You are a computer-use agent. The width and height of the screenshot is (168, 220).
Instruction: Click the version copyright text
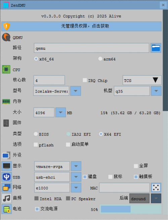(81, 16)
